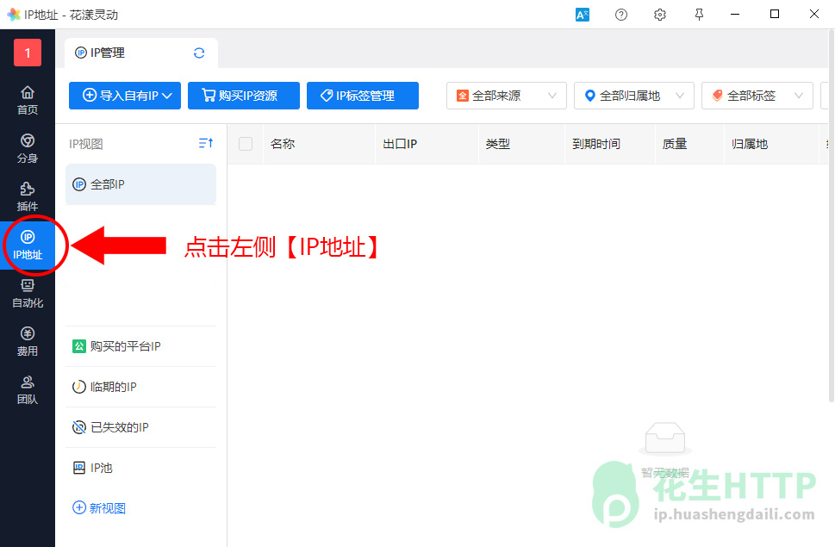Select the 购买的平台IP view
This screenshot has height=547, width=835.
point(140,346)
